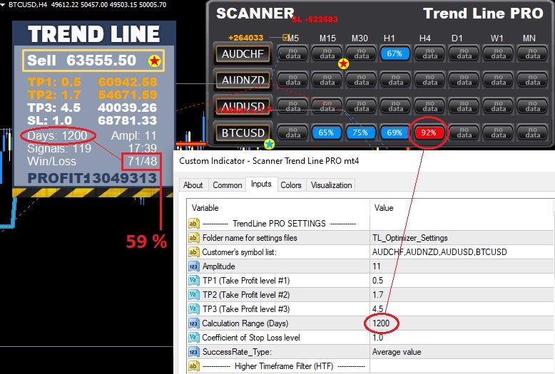555x374 pixels.
Task: Click the icon beside Customer's symbol list
Action: (193, 252)
